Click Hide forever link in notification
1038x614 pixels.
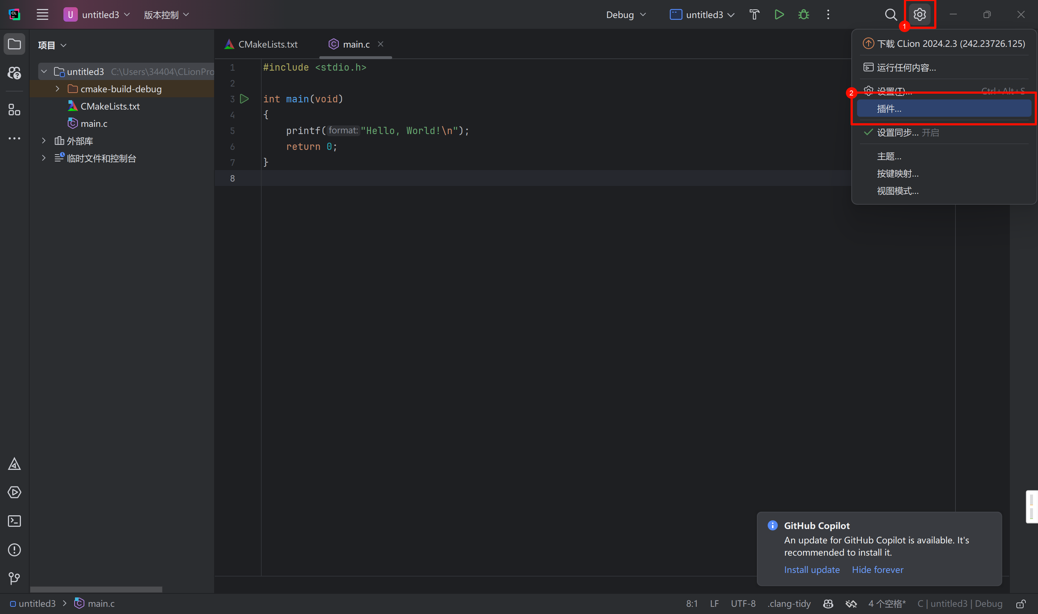878,570
